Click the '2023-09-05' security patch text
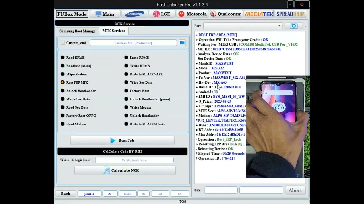This screenshot has width=364, height=204. coord(223,101)
